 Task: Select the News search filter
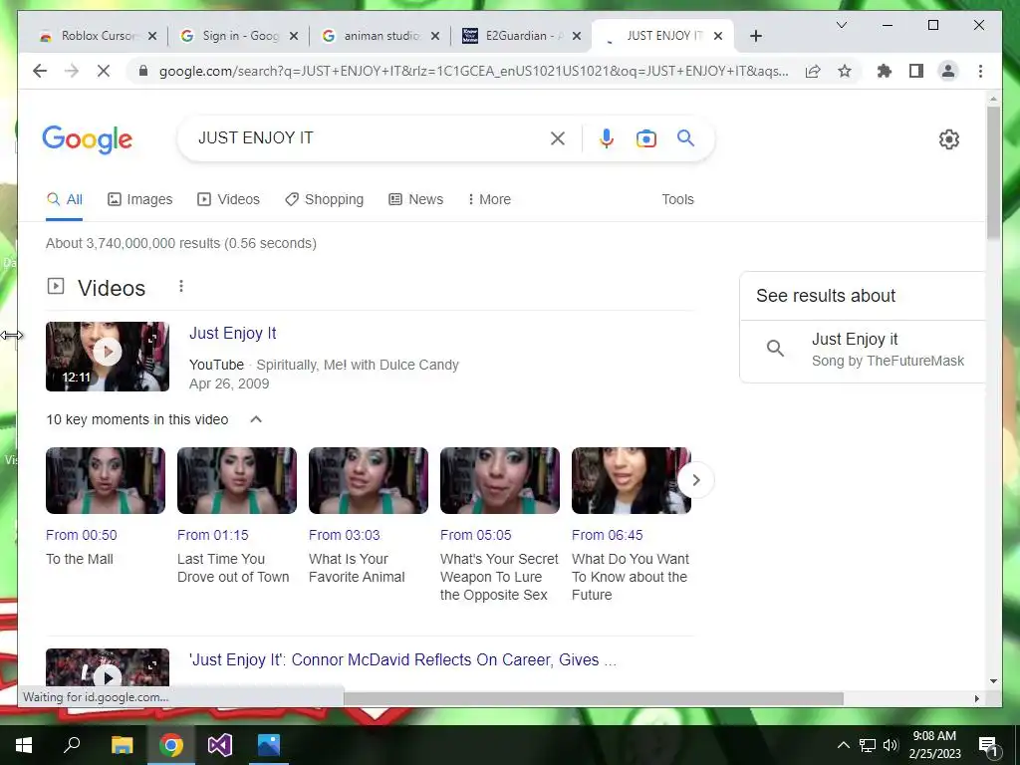(x=415, y=199)
